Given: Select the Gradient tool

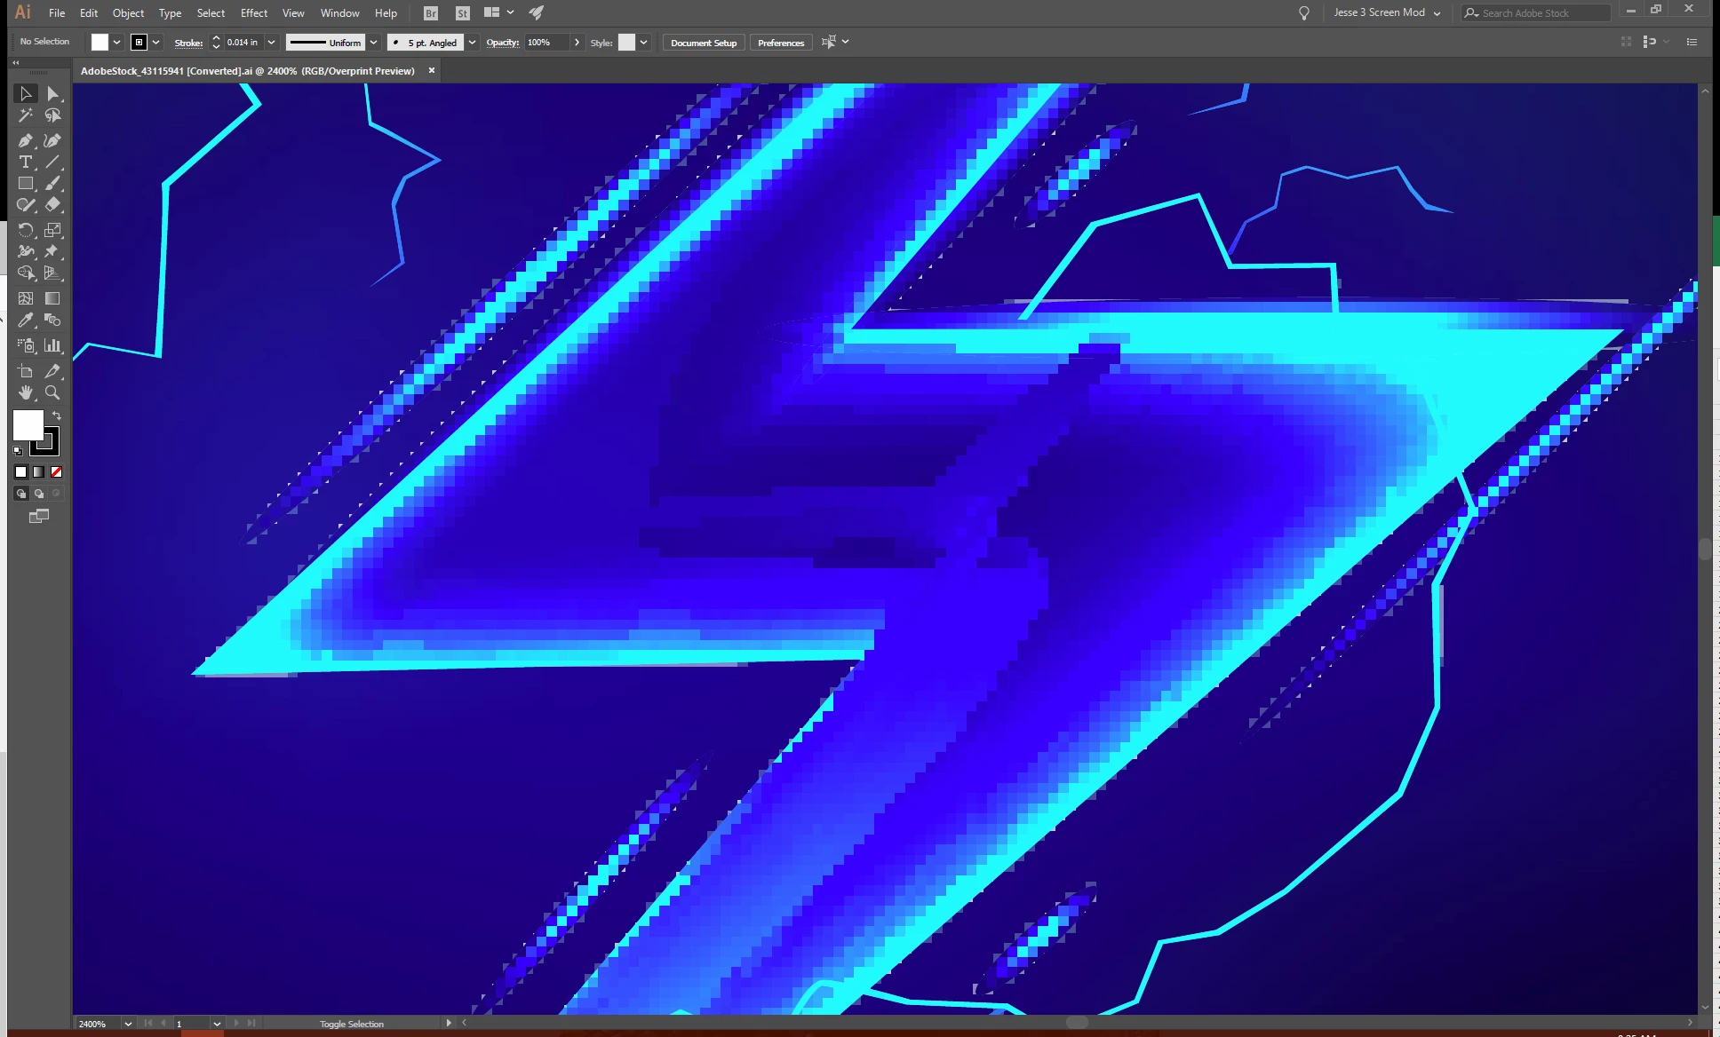Looking at the screenshot, I should click(x=52, y=298).
